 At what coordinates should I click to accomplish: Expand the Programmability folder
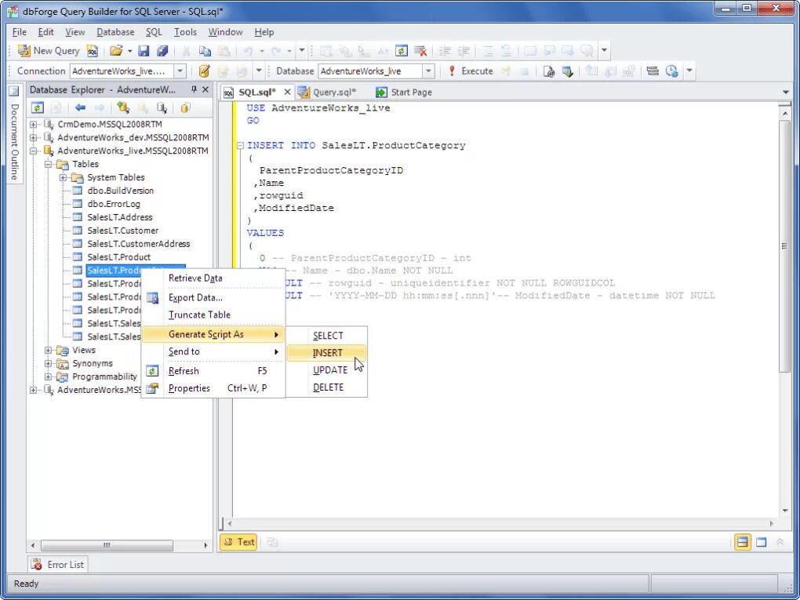pos(48,376)
